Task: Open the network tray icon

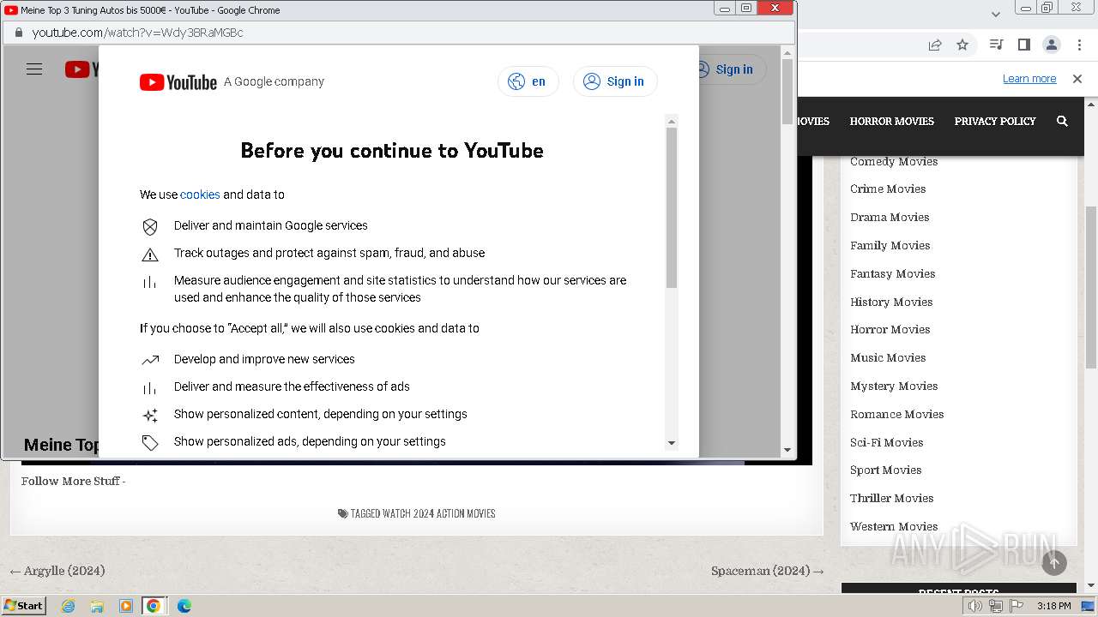Action: click(995, 606)
